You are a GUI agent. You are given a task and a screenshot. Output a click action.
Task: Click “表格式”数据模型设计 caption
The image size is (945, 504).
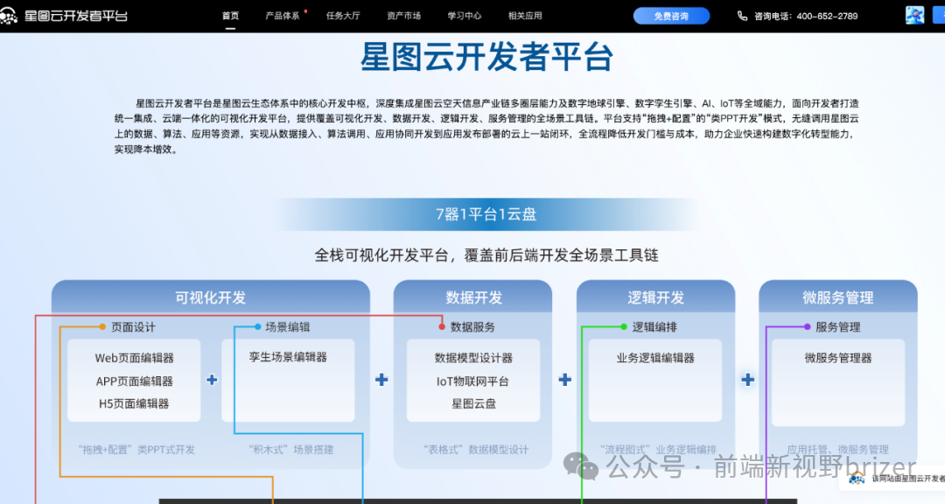point(476,450)
